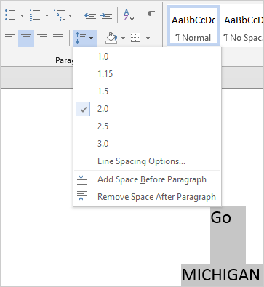Open the Borders dropdown arrow
This screenshot has height=287, width=264.
(148, 38)
